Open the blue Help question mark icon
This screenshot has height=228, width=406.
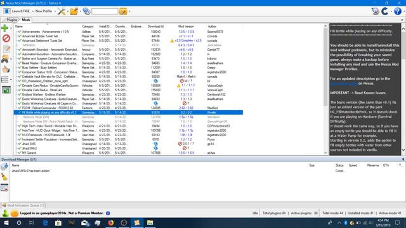point(398,11)
